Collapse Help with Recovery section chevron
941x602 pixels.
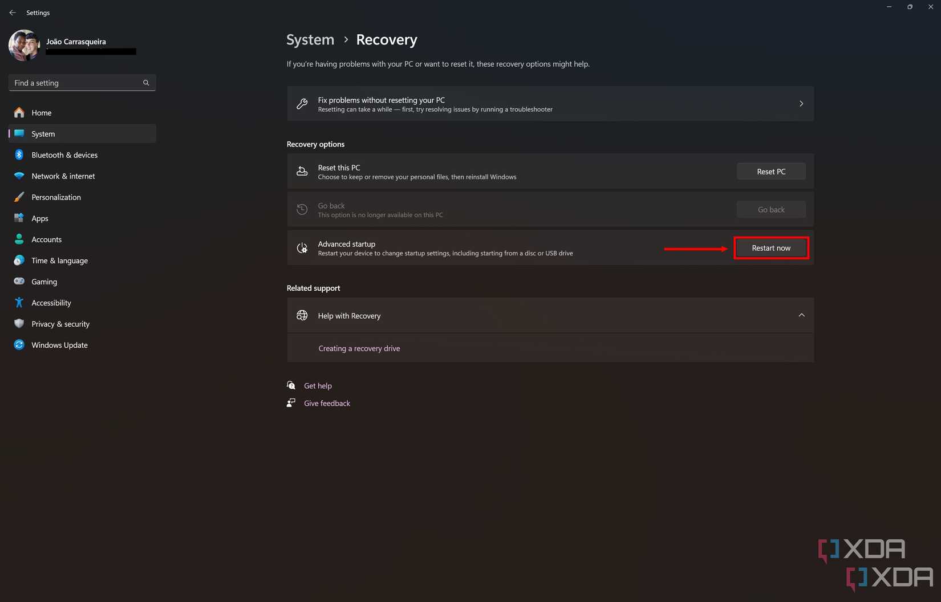801,315
